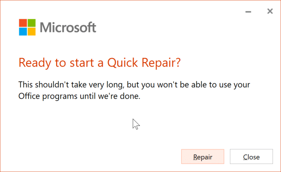Minimize the Quick Repair dialog
This screenshot has width=281, height=172.
click(249, 12)
